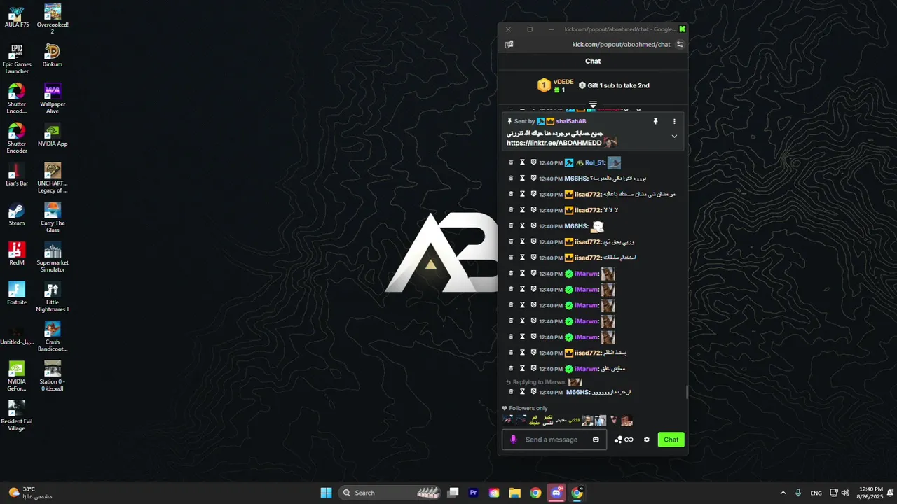Screen dimensions: 897x504
Task: Delete iMarwn's "معليش علق" message
Action: pos(511,369)
